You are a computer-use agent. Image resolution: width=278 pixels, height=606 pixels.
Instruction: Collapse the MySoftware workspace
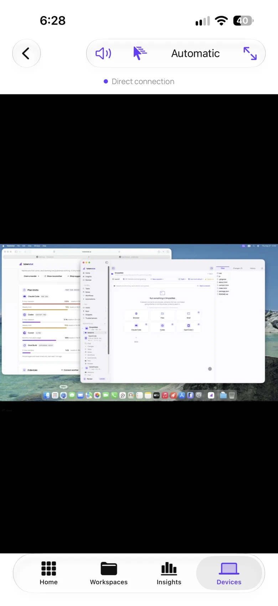point(82,368)
